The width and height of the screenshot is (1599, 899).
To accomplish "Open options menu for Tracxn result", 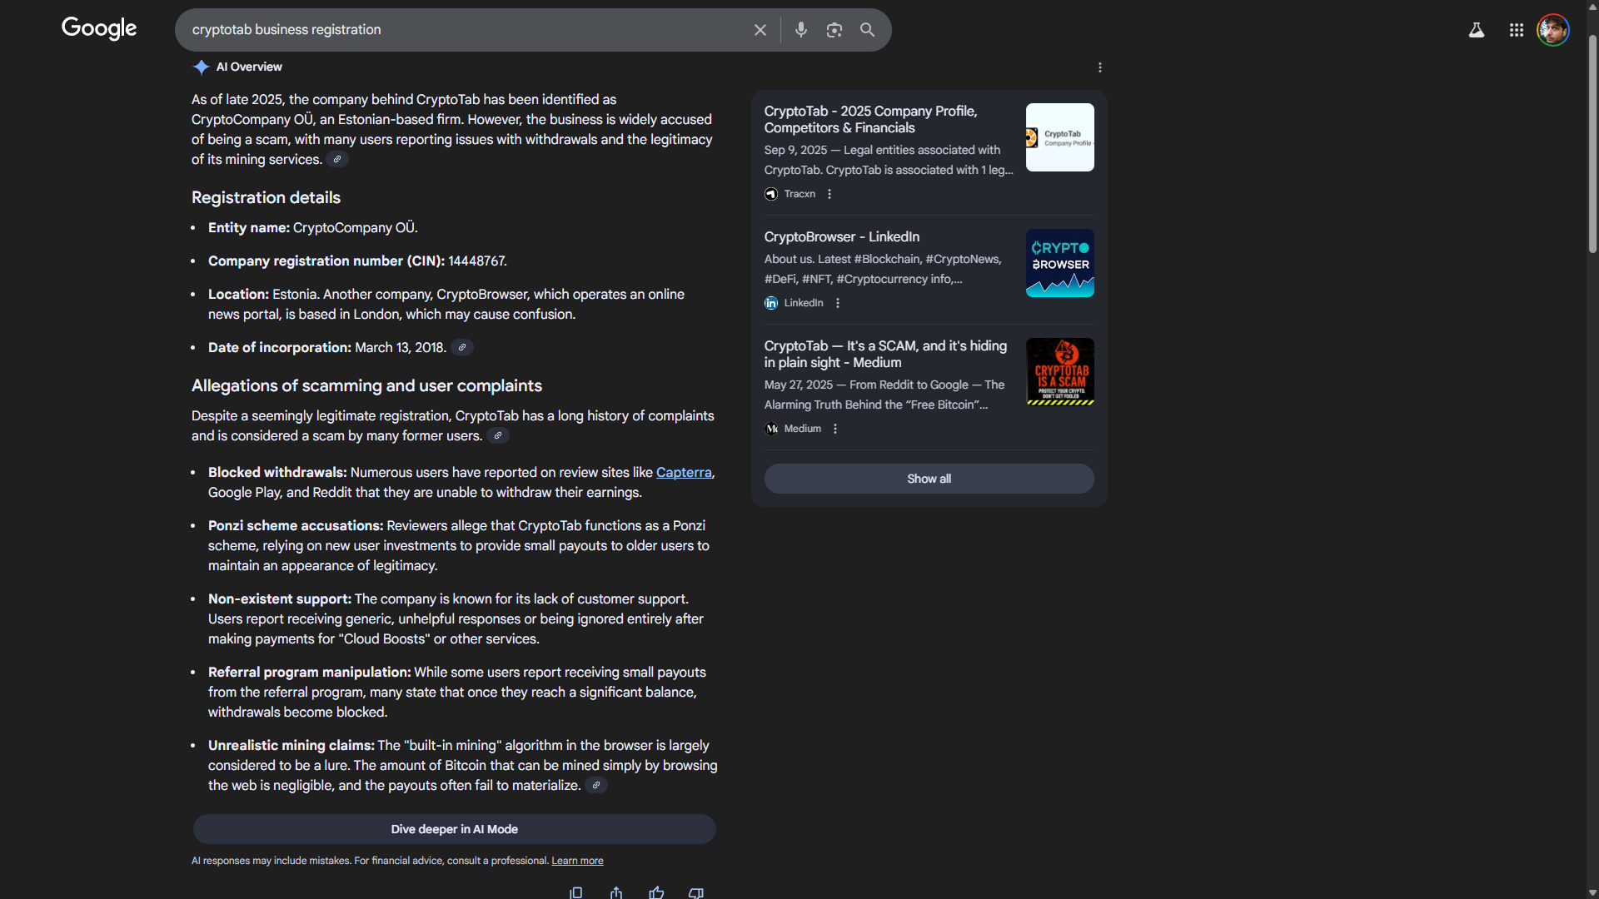I will pos(829,194).
